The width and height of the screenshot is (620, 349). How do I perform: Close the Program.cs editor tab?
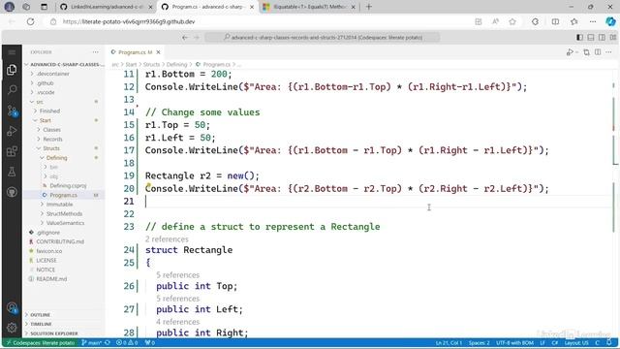coord(158,52)
